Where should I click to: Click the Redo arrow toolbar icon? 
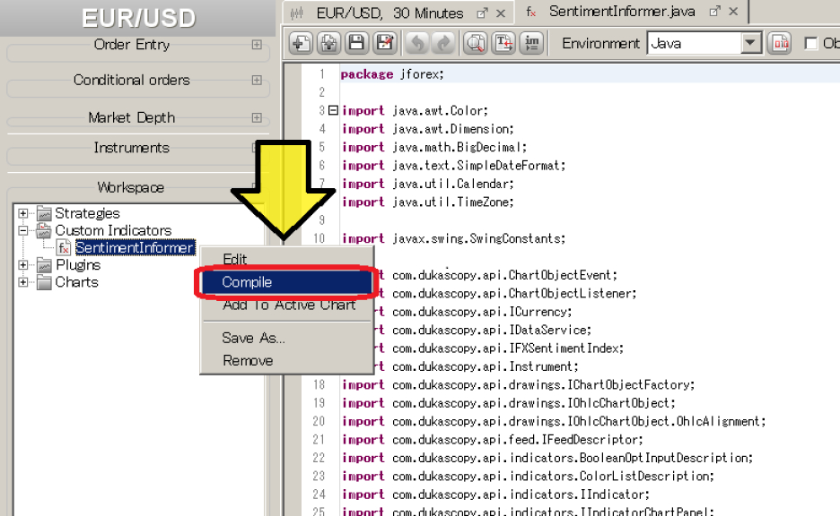(x=443, y=43)
